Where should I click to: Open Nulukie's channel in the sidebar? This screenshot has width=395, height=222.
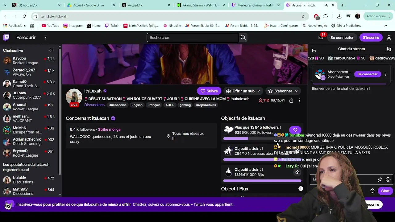[29, 180]
